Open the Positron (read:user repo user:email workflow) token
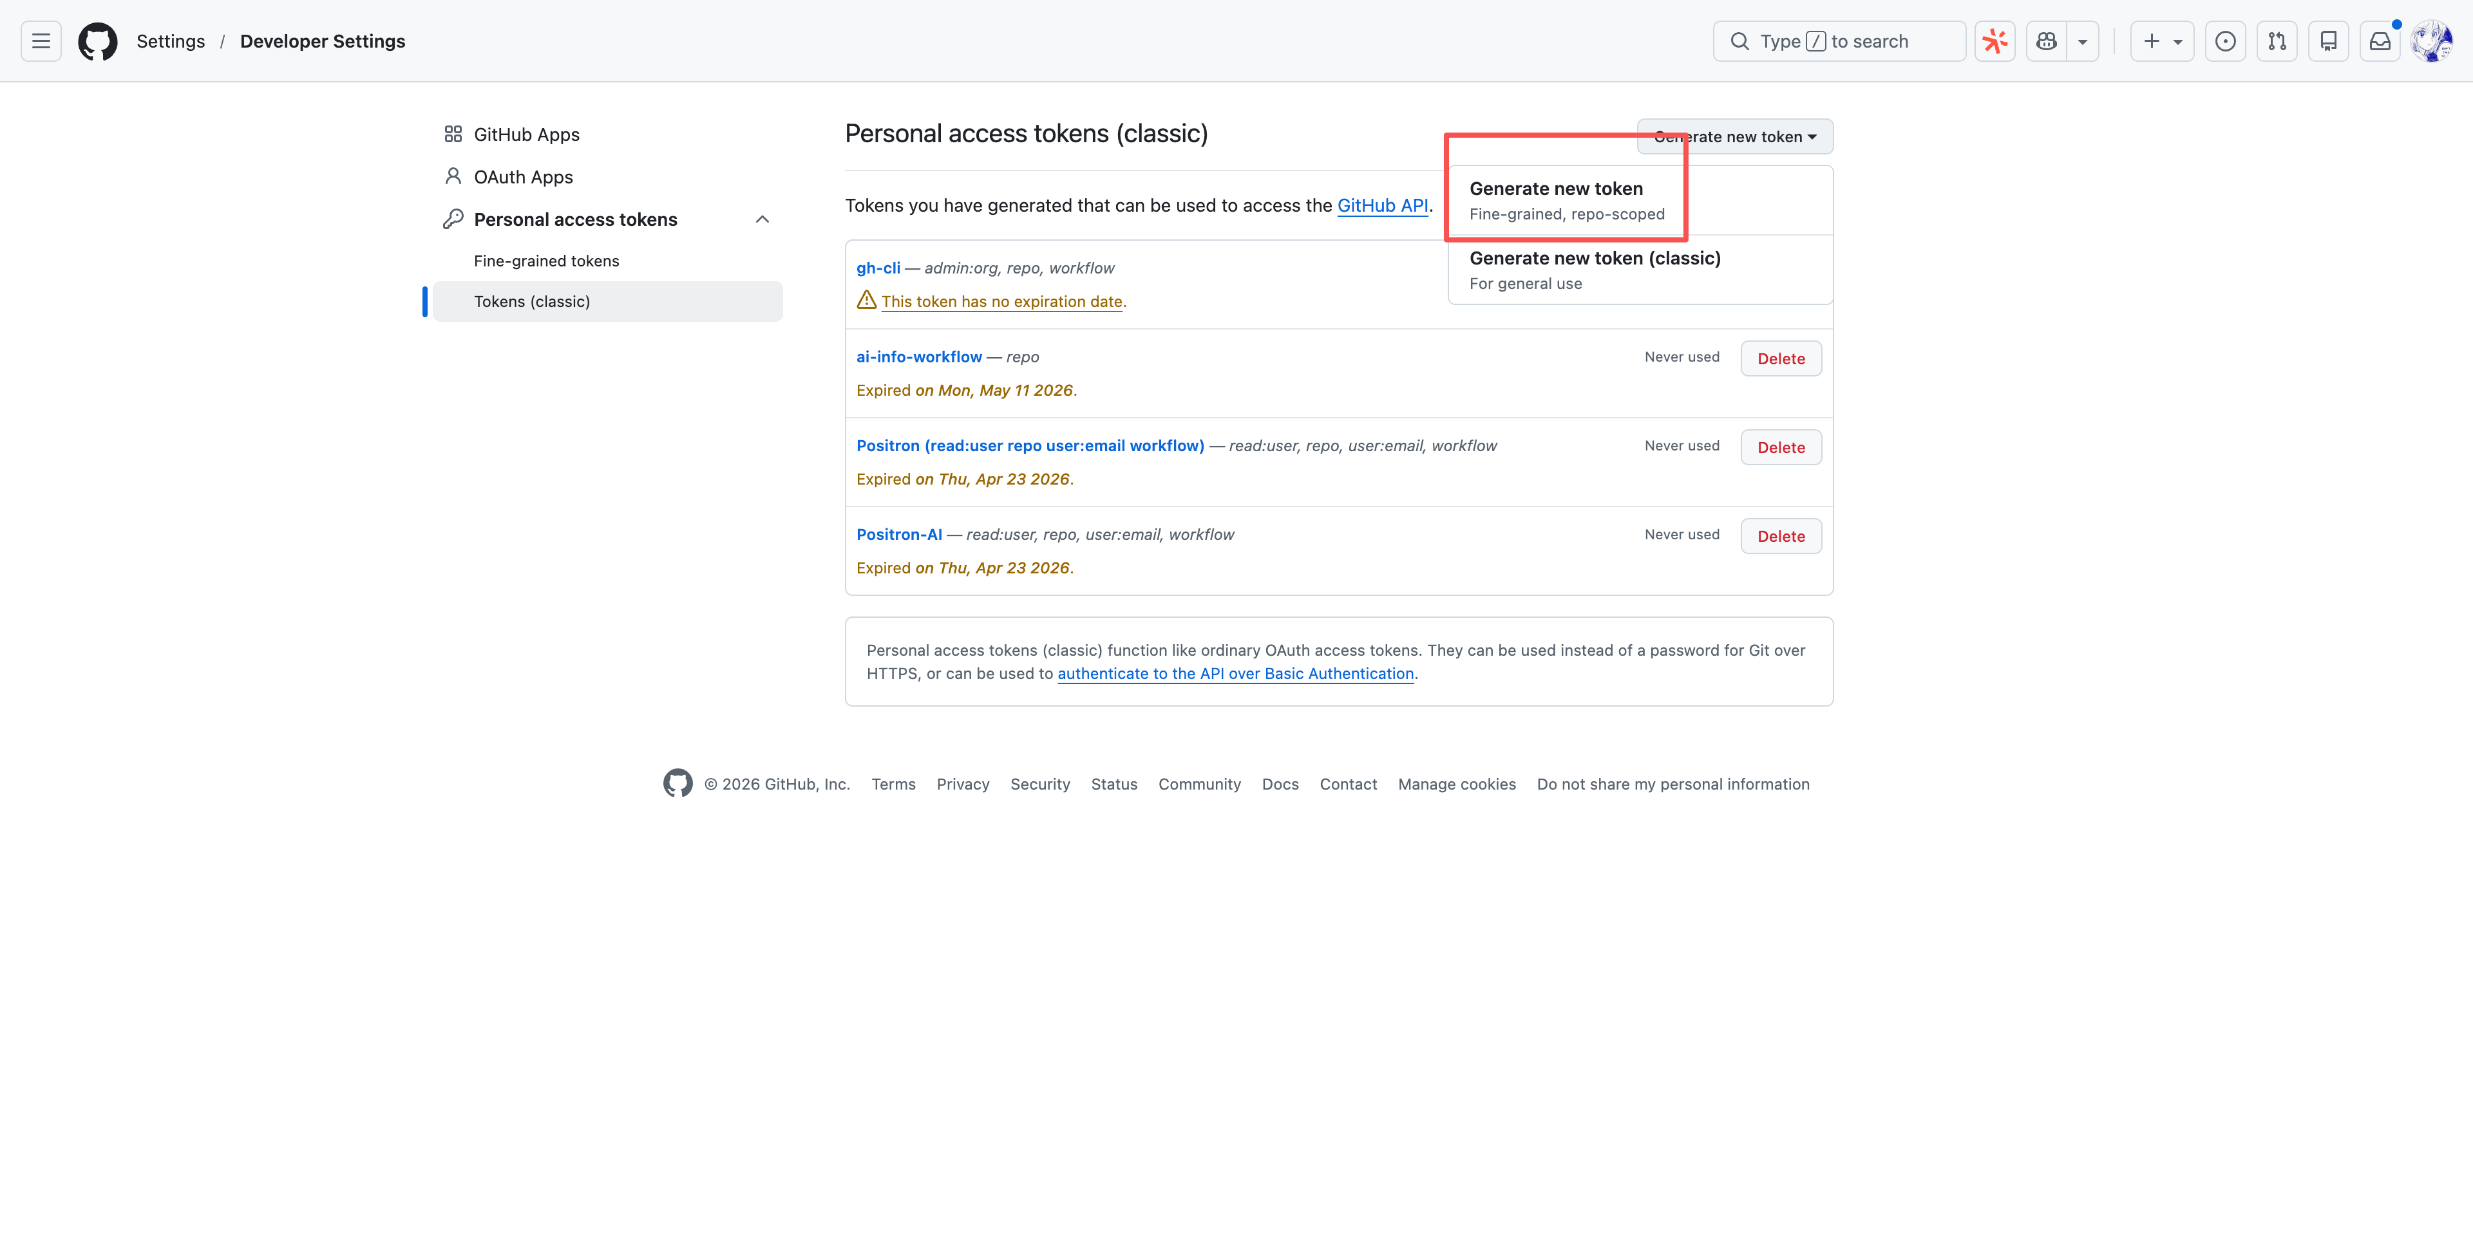This screenshot has width=2473, height=1233. [x=1030, y=445]
